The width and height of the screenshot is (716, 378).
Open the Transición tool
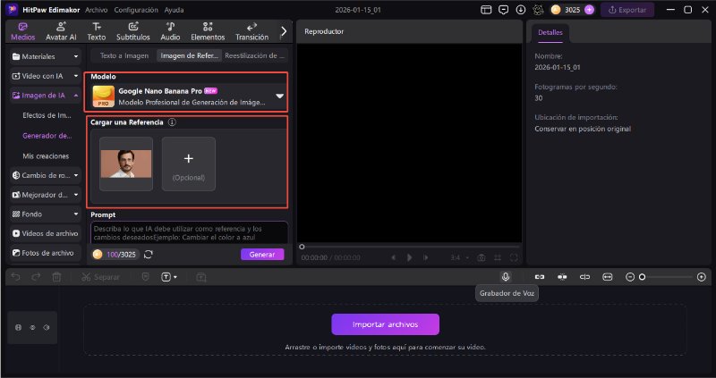click(251, 31)
